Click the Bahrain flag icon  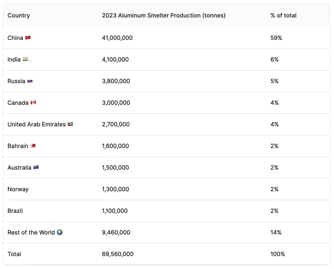33,146
